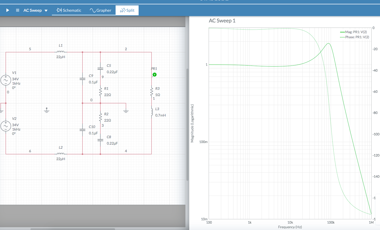Click the 0.22µF value of C5
The height and width of the screenshot is (230, 380).
(112, 72)
